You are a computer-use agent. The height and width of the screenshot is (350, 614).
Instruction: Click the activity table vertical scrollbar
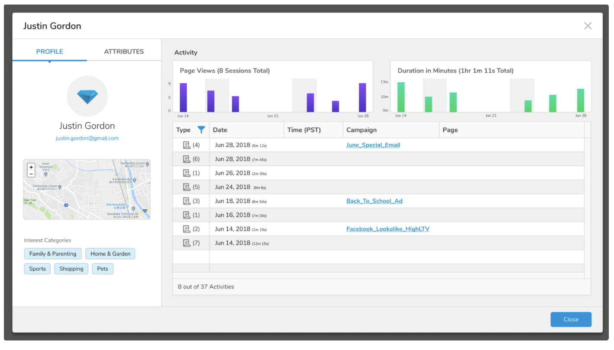(x=587, y=204)
